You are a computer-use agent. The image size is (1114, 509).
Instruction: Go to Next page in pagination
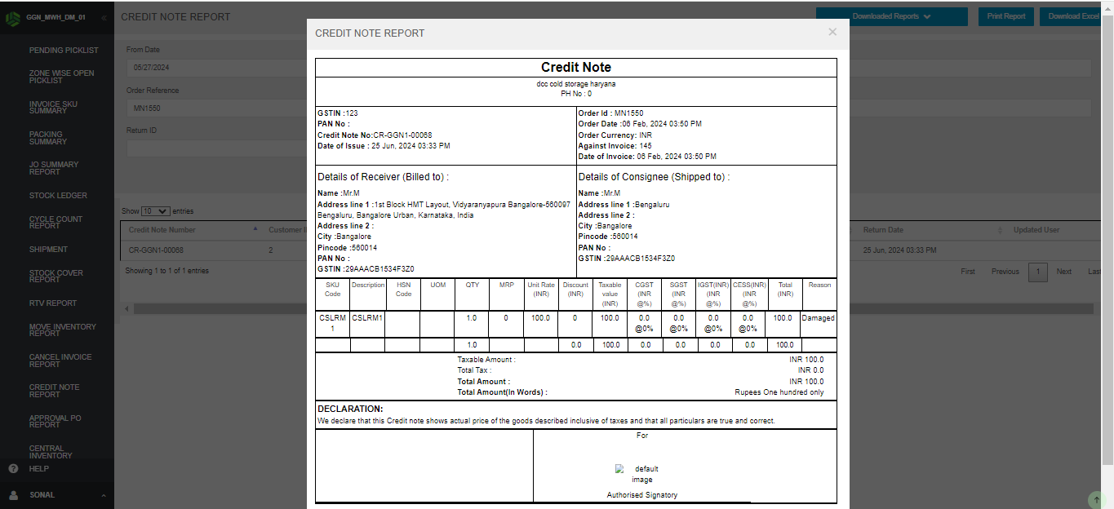pos(1063,272)
